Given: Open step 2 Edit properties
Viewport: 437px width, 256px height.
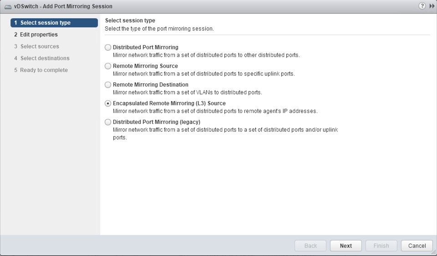Looking at the screenshot, I should [39, 35].
